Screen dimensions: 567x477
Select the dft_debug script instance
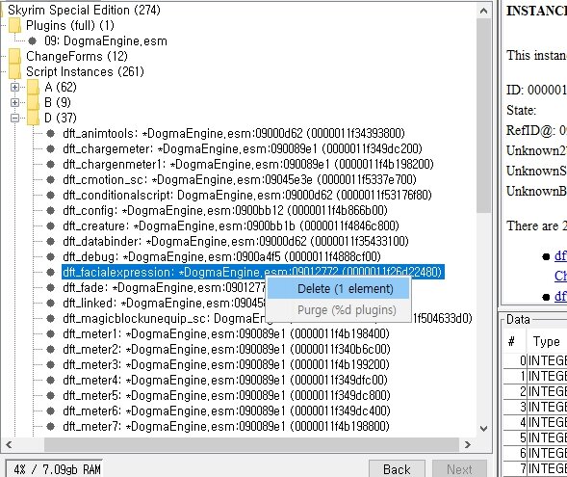221,256
